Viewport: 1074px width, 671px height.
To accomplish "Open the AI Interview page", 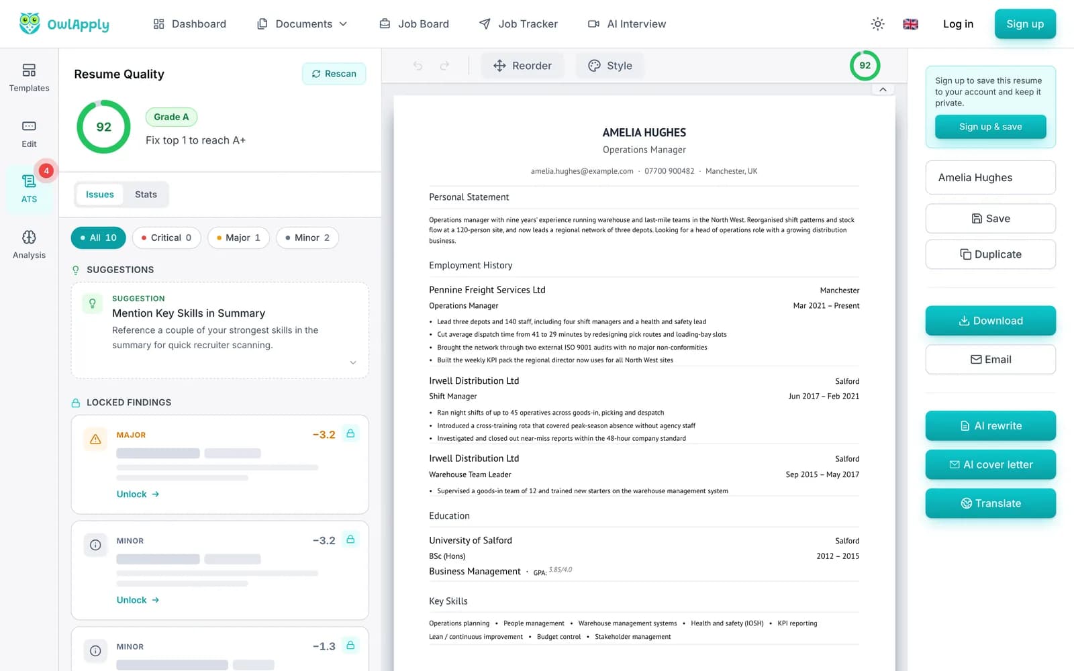I will (x=627, y=24).
